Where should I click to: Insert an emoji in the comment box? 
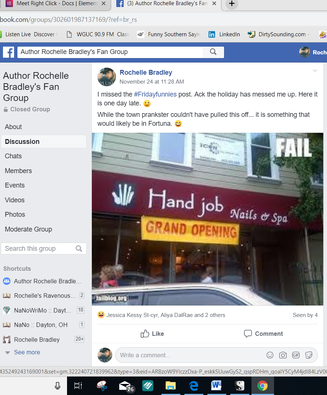tap(270, 355)
